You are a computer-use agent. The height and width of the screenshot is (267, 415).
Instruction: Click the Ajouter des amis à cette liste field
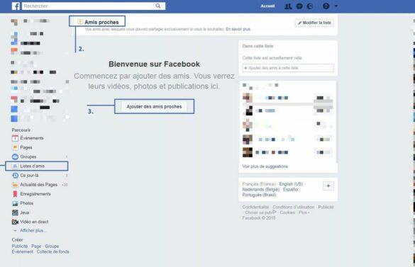coord(288,68)
